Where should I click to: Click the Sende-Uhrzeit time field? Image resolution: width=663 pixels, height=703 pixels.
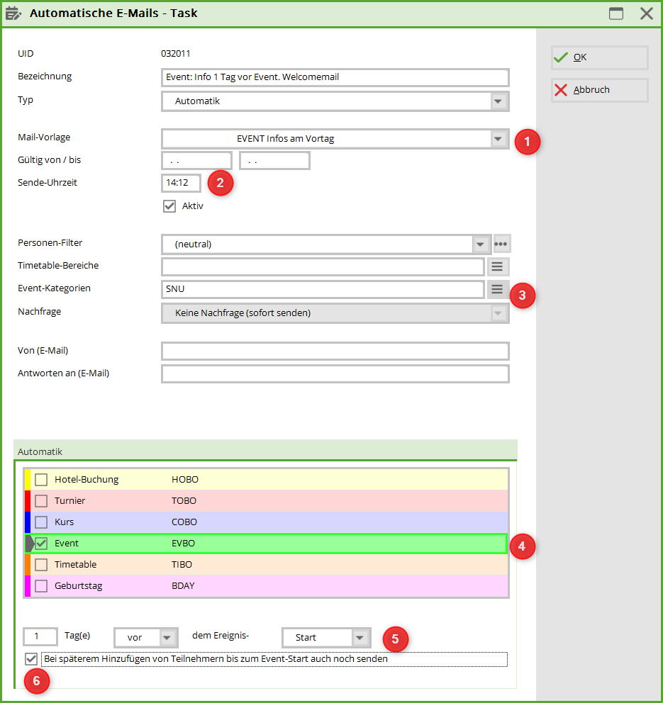point(181,183)
